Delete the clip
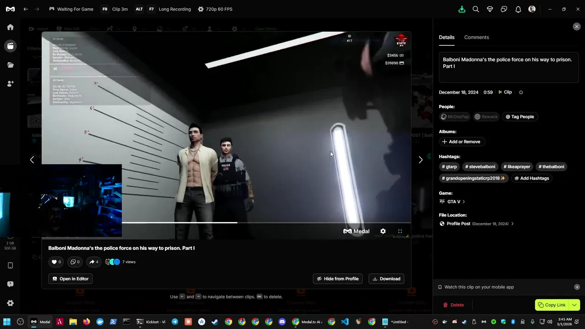Viewport: 585px width, 329px height. pos(453,305)
